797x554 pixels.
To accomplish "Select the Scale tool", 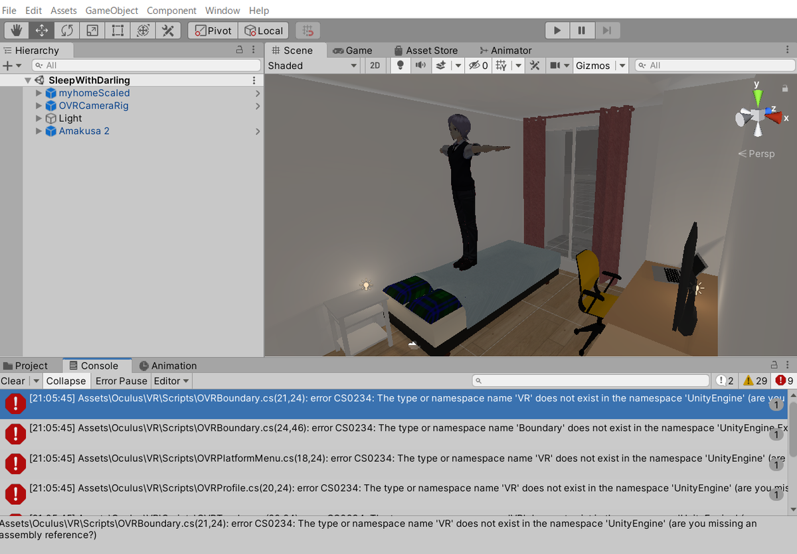I will point(92,31).
